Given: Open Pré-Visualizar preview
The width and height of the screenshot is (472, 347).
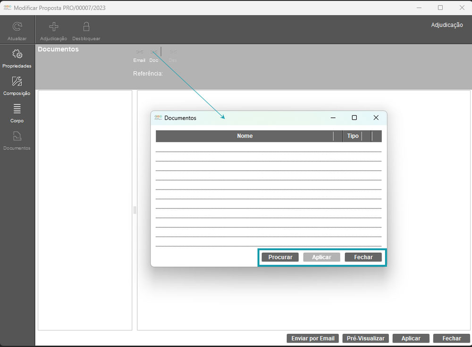Looking at the screenshot, I should coord(365,339).
